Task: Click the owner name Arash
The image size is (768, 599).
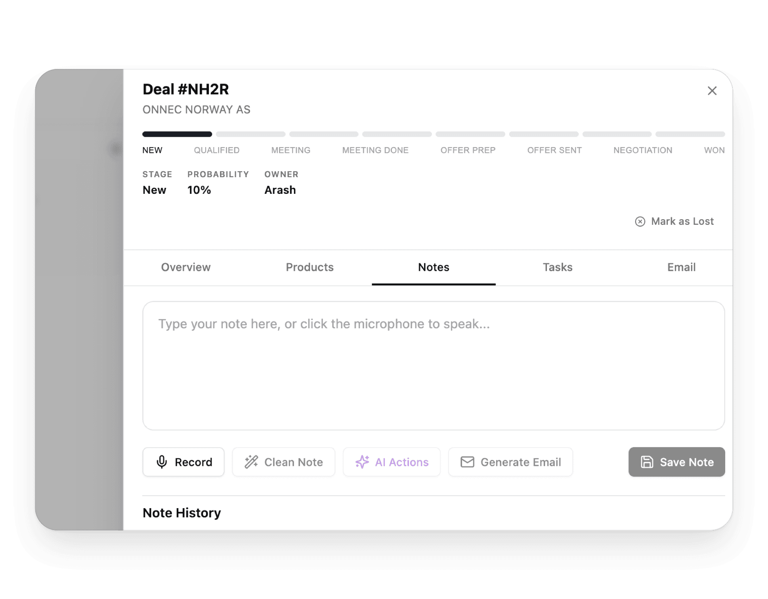Action: coord(280,190)
